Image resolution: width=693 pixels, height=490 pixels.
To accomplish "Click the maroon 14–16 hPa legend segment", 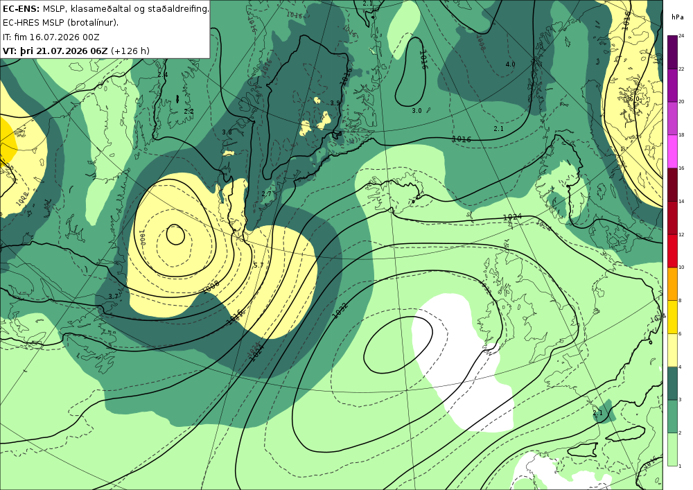I will (673, 184).
